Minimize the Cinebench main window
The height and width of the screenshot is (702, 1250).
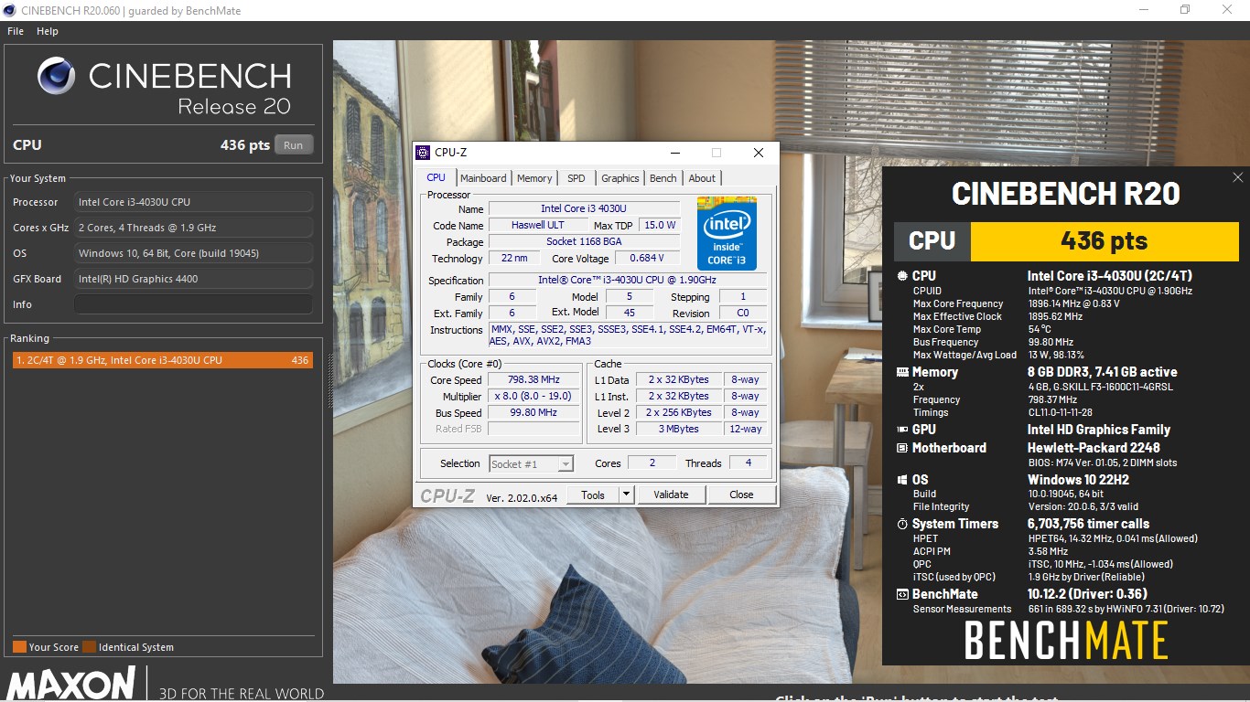pyautogui.click(x=1144, y=9)
